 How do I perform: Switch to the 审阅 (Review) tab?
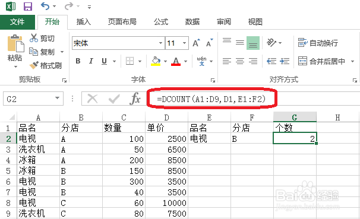click(x=224, y=22)
